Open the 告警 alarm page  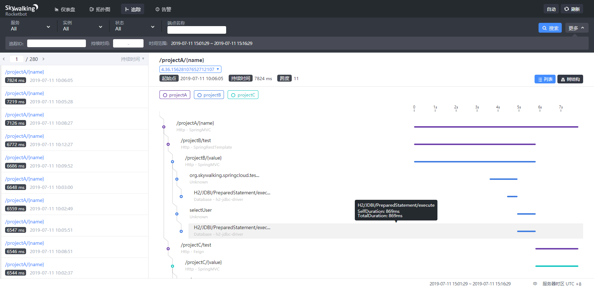pos(163,9)
